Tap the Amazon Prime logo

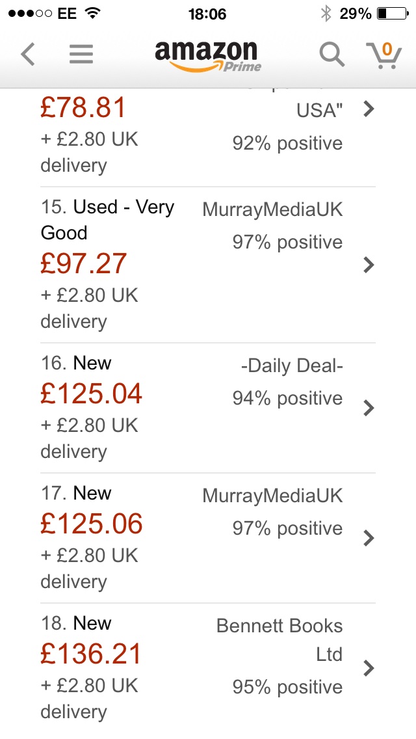pos(207,55)
